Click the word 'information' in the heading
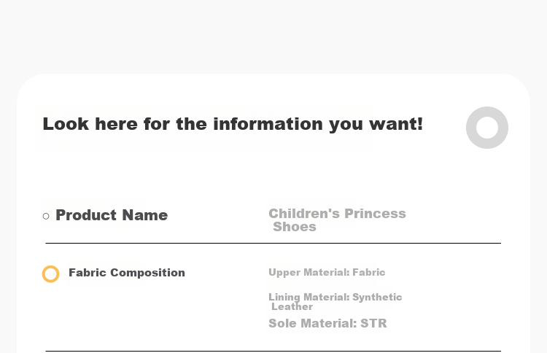 [268, 124]
